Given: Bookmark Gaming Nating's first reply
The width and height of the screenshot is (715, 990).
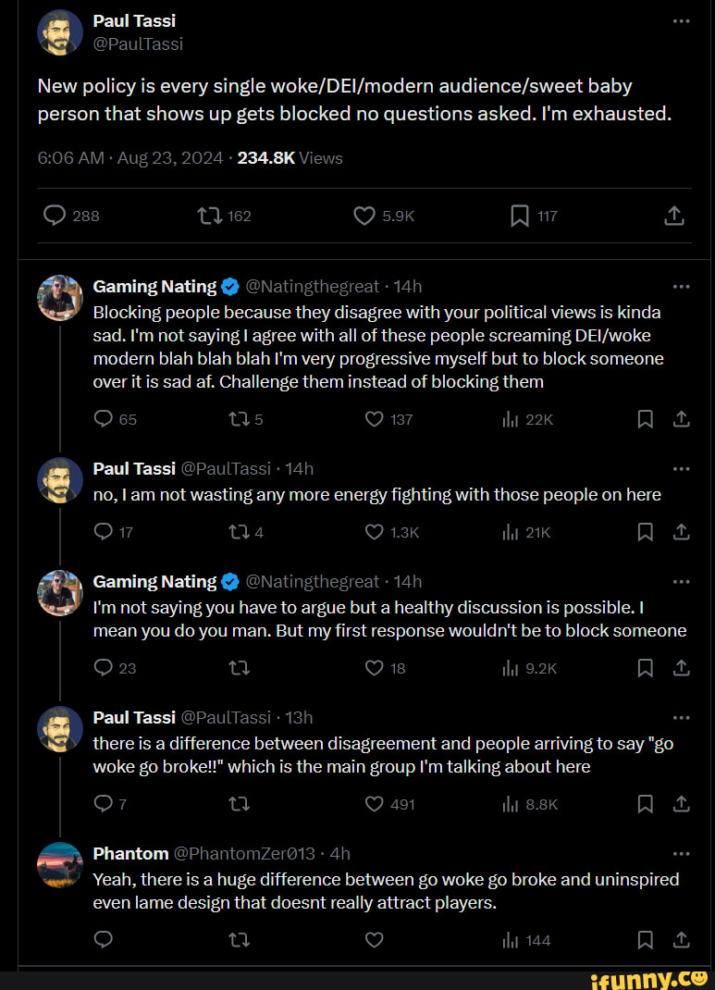Looking at the screenshot, I should 646,419.
